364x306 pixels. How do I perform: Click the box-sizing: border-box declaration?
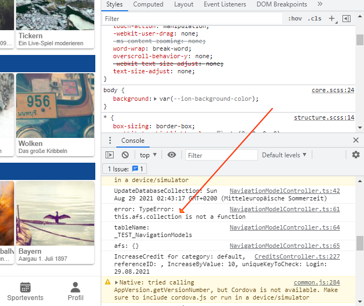coord(153,126)
